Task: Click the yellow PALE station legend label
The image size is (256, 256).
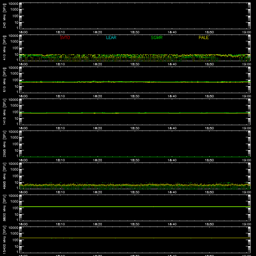Action: pos(204,37)
